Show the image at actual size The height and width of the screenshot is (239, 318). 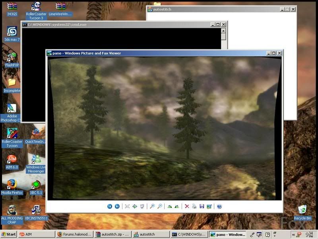point(135,206)
